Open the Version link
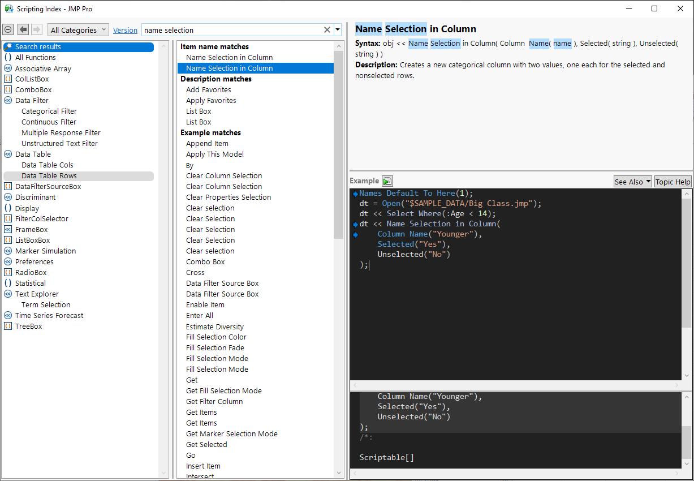Screen dimensions: 694x481 (x=125, y=31)
